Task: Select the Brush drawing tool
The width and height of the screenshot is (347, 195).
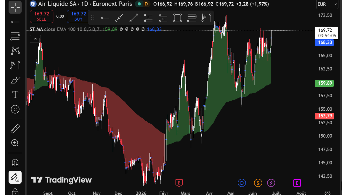Action: 15,80
